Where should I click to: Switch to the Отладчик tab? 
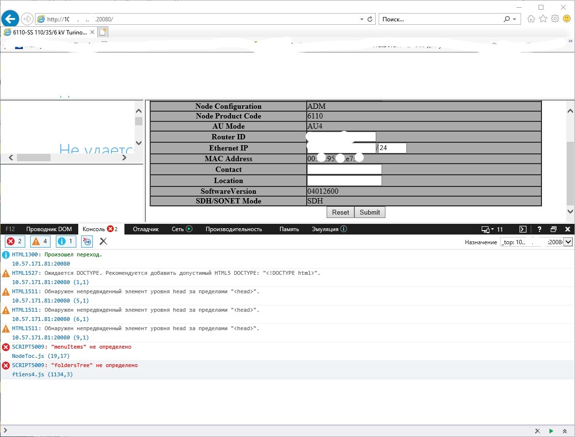(x=146, y=229)
